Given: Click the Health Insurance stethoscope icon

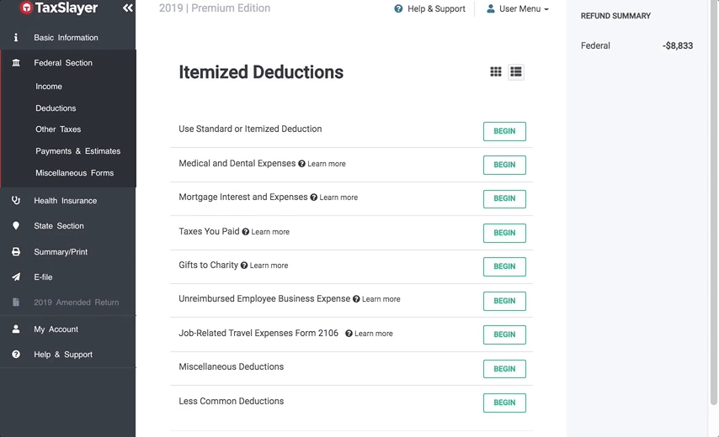Looking at the screenshot, I should tap(16, 201).
